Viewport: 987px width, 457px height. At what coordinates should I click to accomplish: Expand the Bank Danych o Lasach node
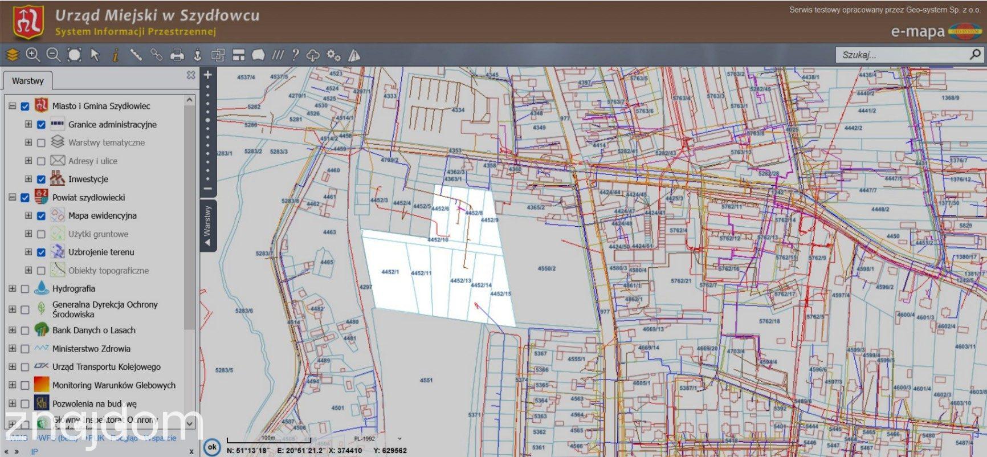tap(12, 330)
